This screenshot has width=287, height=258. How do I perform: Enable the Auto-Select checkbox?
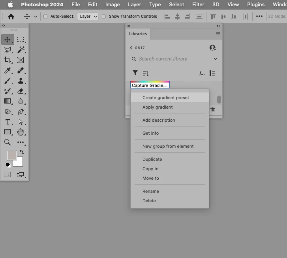(x=45, y=17)
